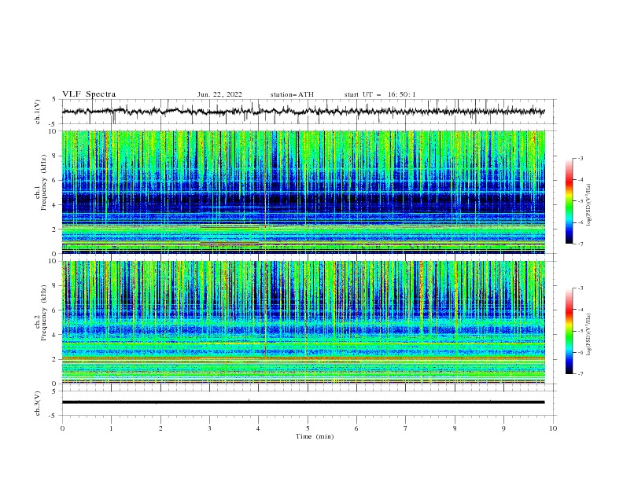The width and height of the screenshot is (623, 481).
Task: Click time tick label '5' on bottom axis
Action: click(x=308, y=428)
